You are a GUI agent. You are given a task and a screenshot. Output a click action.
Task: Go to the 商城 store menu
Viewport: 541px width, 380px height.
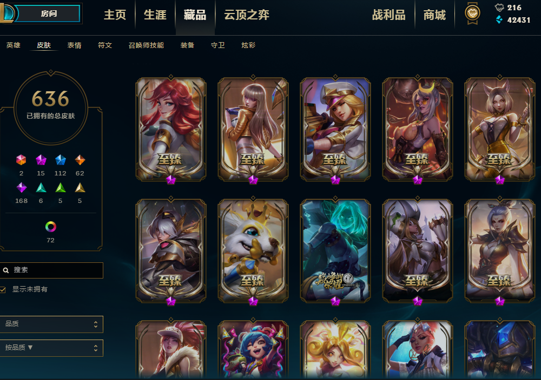pyautogui.click(x=434, y=15)
